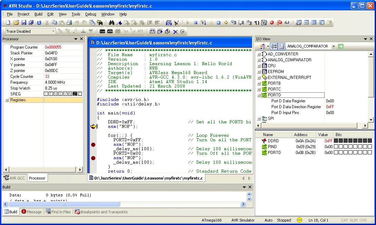This screenshot has width=376, height=225.
Task: Toggle the I flag in SREG
Action: click(x=46, y=94)
